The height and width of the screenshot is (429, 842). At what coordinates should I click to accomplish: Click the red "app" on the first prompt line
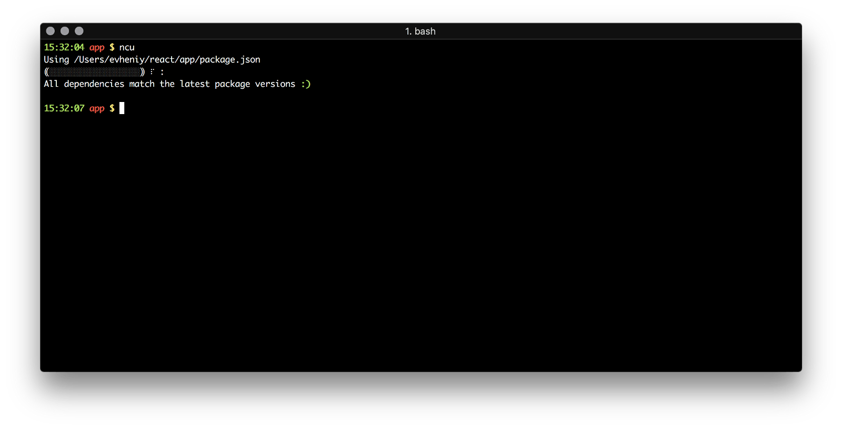point(97,47)
